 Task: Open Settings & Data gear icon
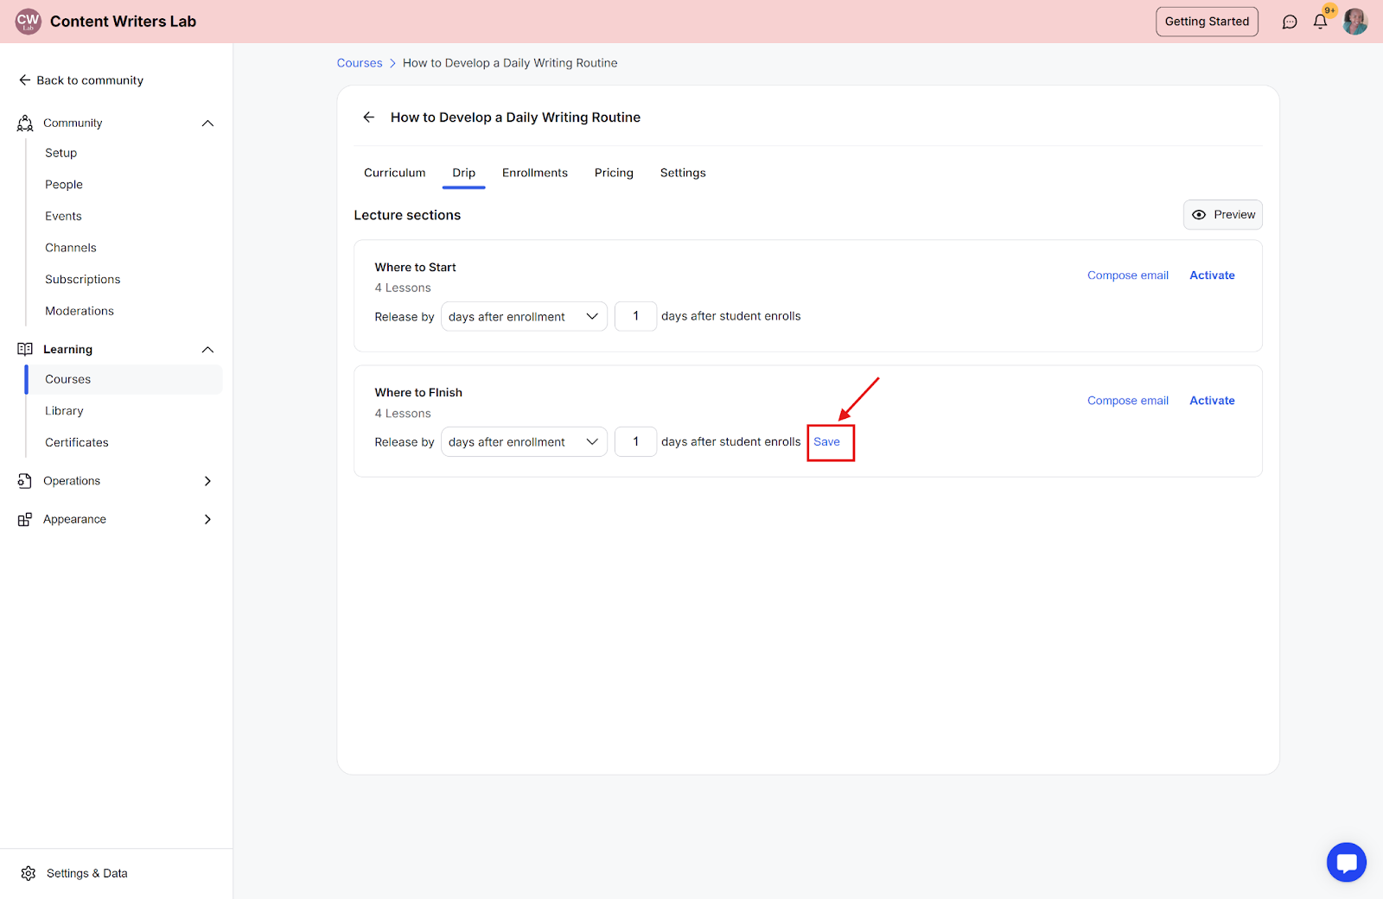[x=29, y=873]
